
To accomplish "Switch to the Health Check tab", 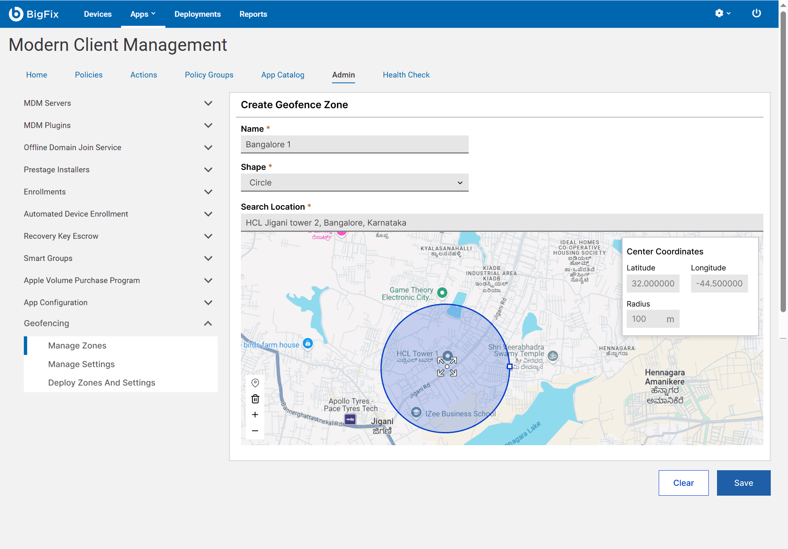I will tap(406, 75).
